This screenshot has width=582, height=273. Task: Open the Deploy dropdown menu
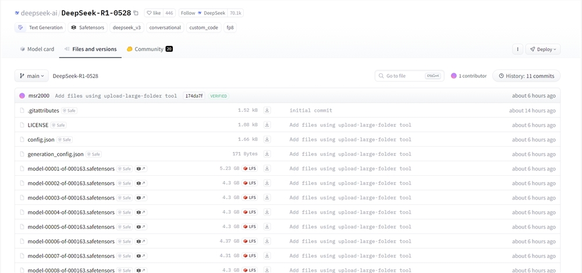(x=542, y=49)
